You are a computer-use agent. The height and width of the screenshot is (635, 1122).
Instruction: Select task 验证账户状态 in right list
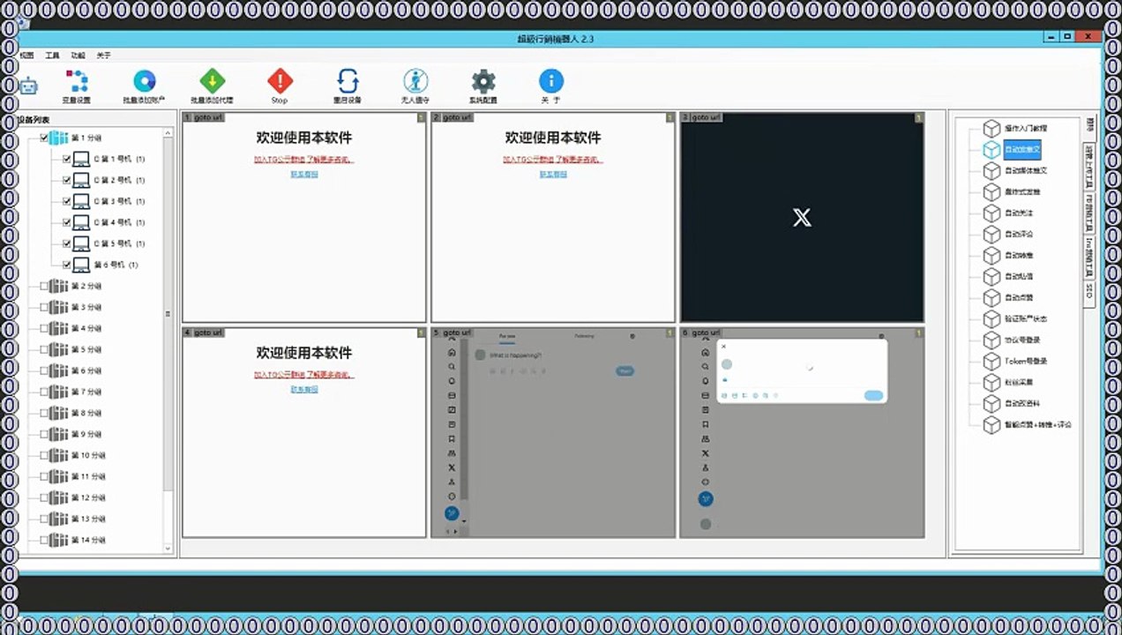point(1026,318)
